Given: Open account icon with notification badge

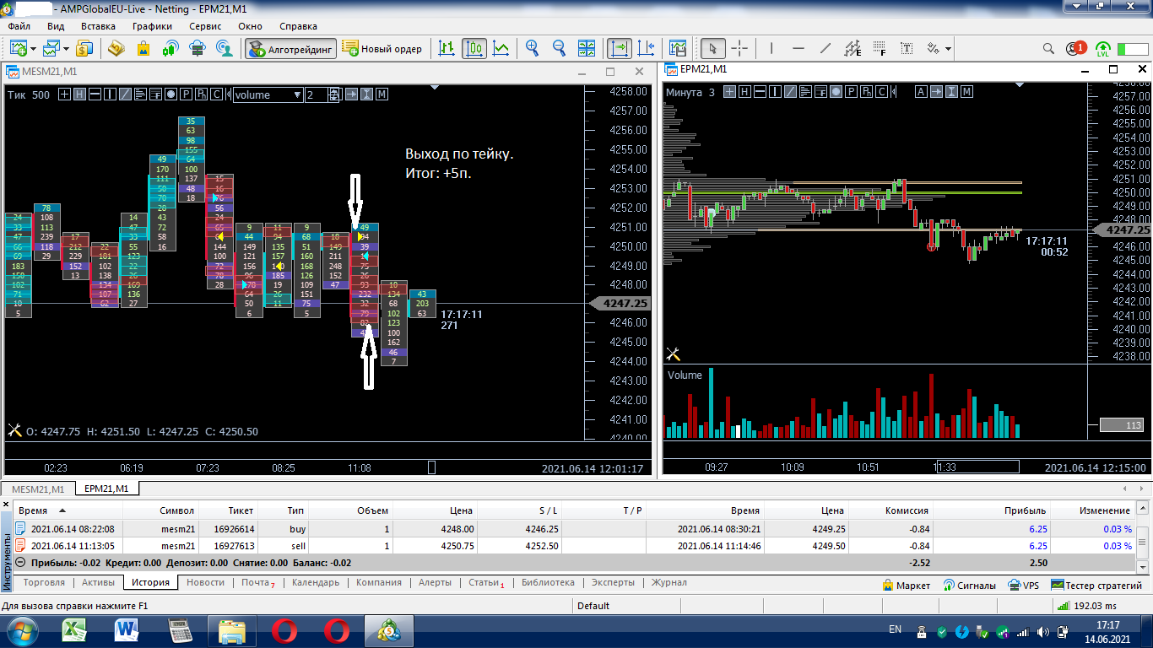Looking at the screenshot, I should point(1075,48).
